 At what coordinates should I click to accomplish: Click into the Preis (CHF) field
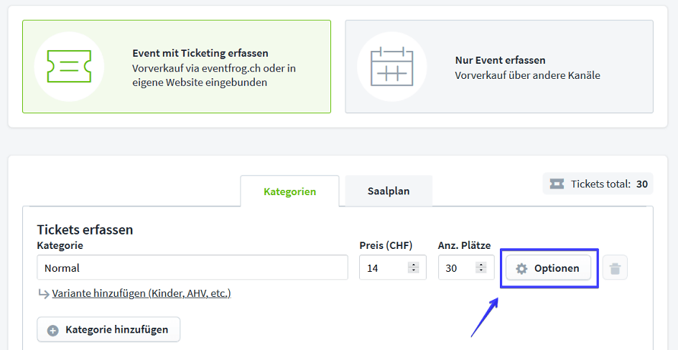click(x=384, y=268)
